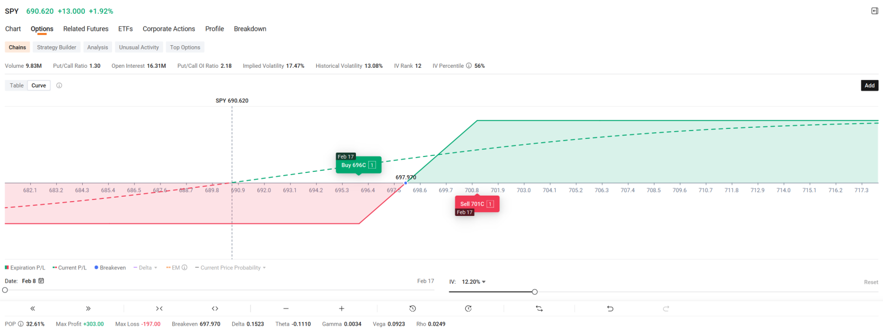Click the plus quantity icon

coord(342,309)
